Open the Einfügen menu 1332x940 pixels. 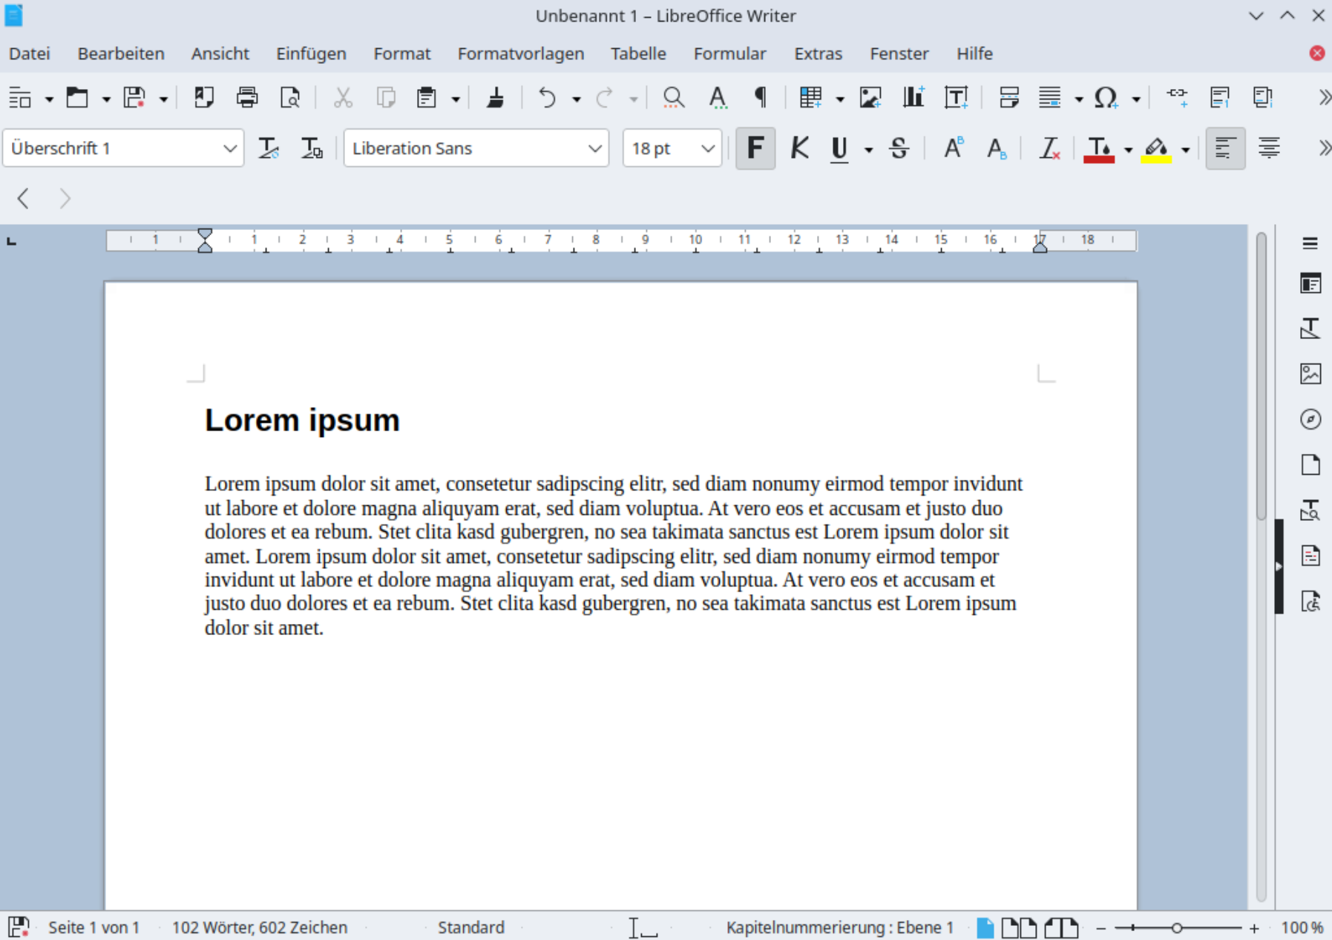311,53
